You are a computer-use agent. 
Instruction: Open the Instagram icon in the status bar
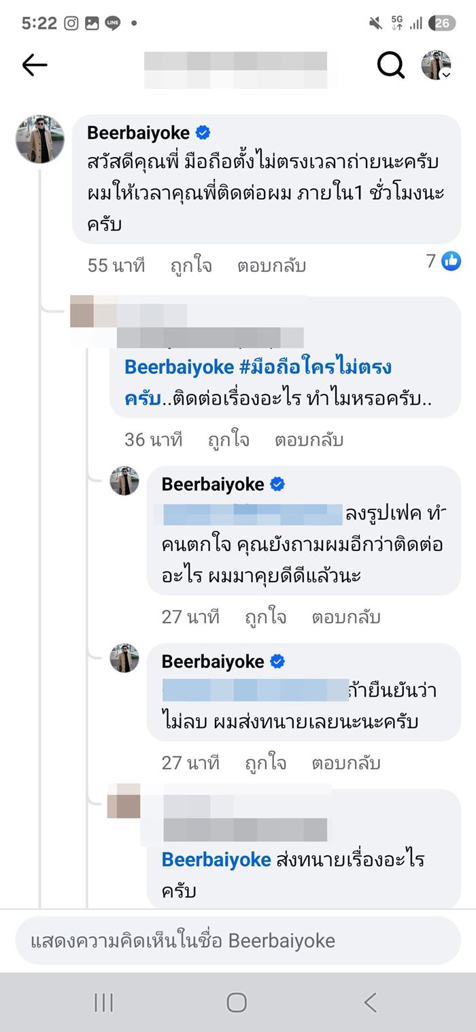pyautogui.click(x=70, y=22)
